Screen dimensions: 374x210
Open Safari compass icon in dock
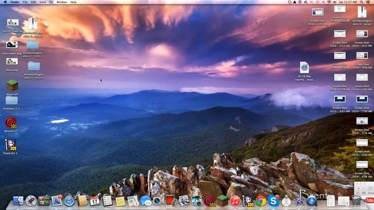click(70, 201)
